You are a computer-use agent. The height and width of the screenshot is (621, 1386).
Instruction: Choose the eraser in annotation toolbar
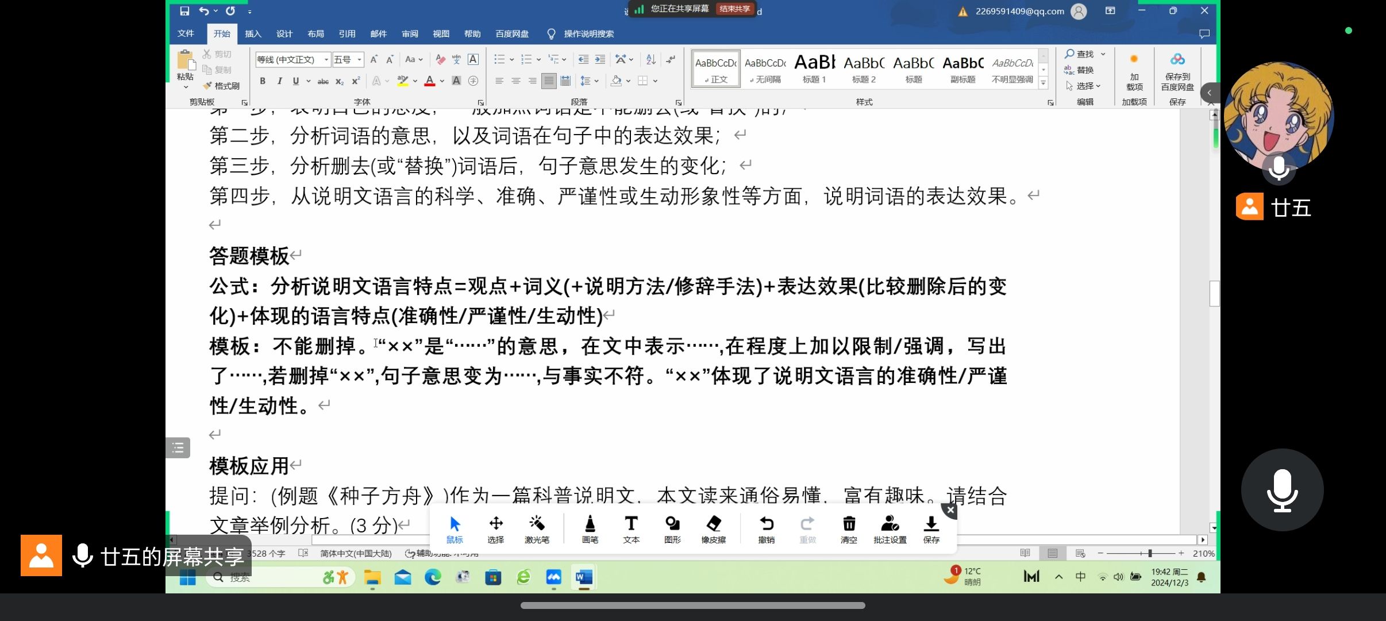point(713,528)
